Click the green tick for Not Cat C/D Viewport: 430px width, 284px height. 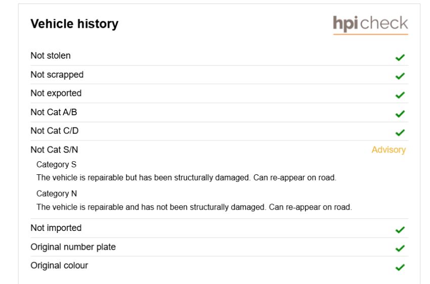pyautogui.click(x=400, y=132)
